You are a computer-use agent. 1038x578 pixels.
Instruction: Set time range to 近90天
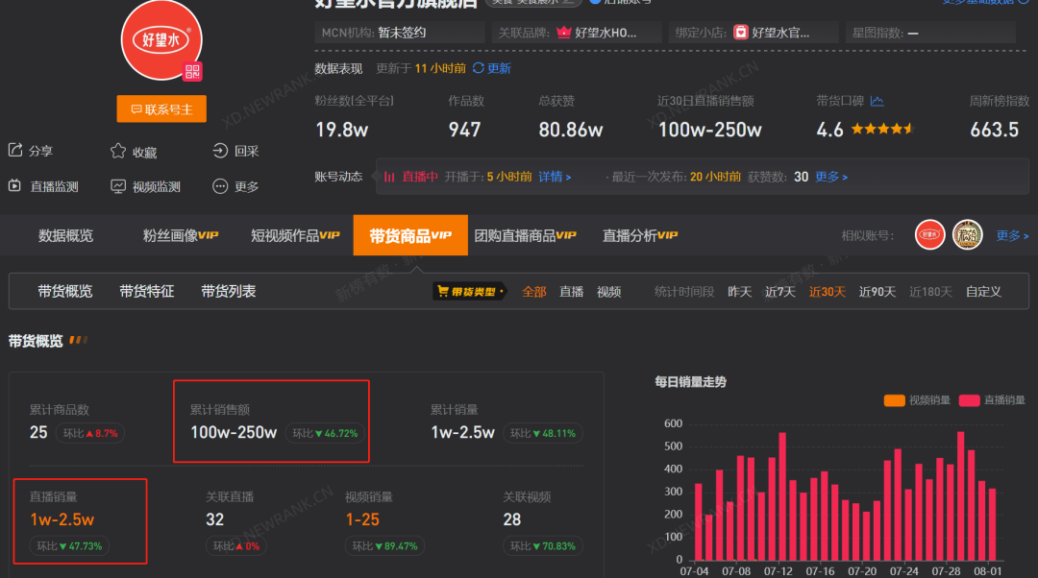click(877, 292)
